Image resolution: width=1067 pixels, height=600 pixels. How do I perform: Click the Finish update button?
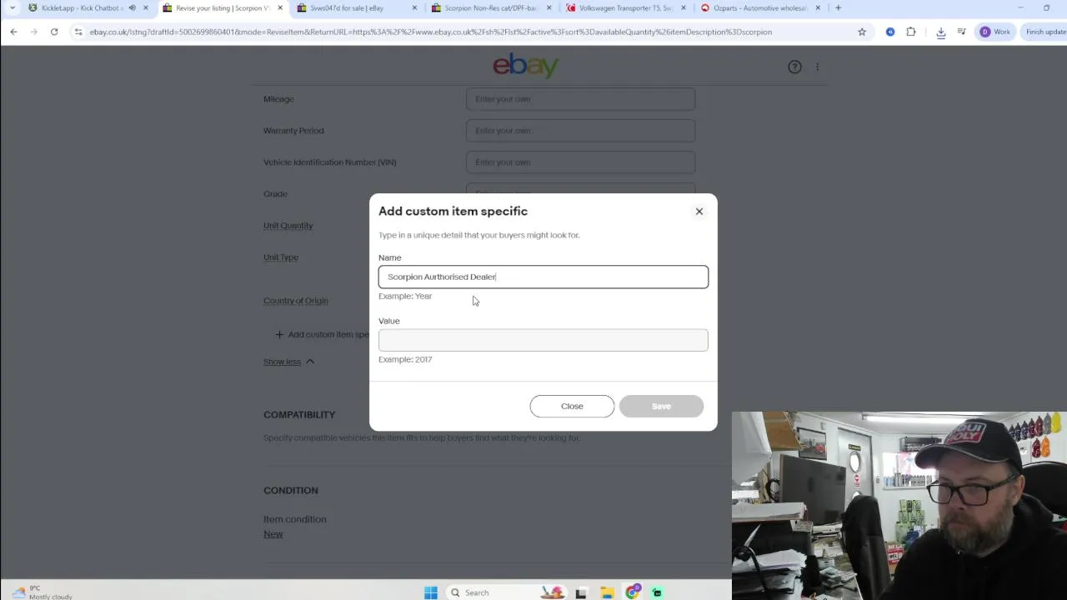point(1045,32)
